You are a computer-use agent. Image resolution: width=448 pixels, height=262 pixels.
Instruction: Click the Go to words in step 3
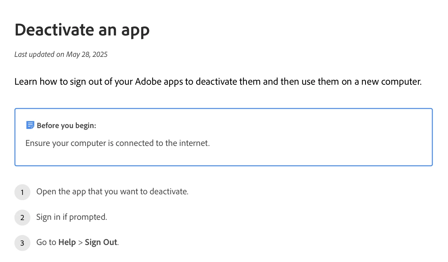click(46, 242)
